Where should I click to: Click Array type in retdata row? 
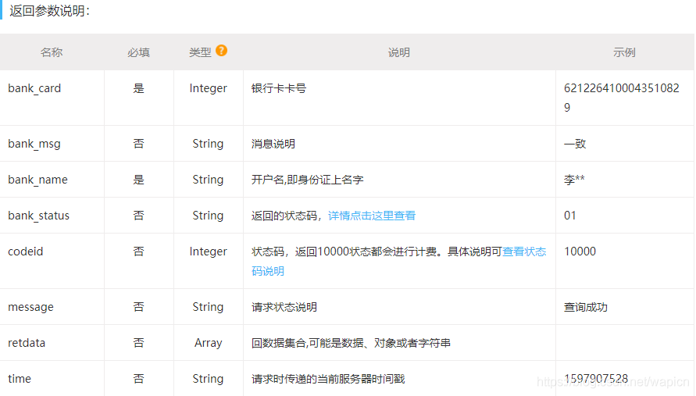pos(209,343)
